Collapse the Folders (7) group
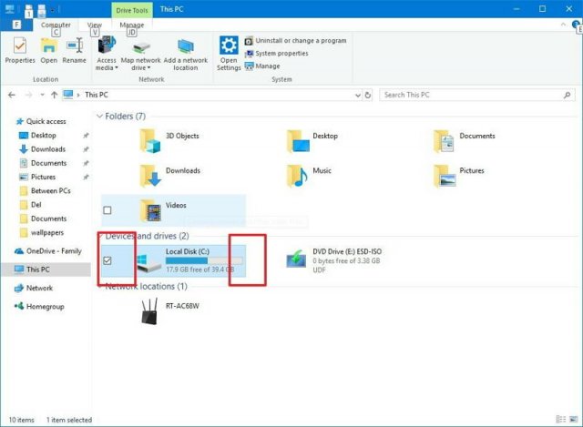The image size is (583, 427). coord(100,117)
